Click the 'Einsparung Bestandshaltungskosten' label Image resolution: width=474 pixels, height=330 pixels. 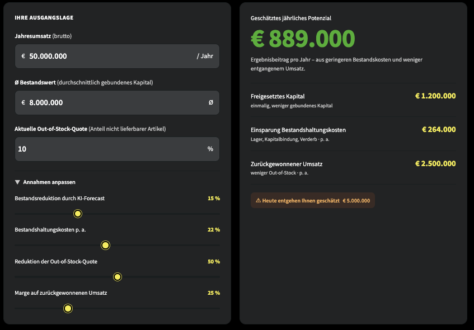coord(298,130)
